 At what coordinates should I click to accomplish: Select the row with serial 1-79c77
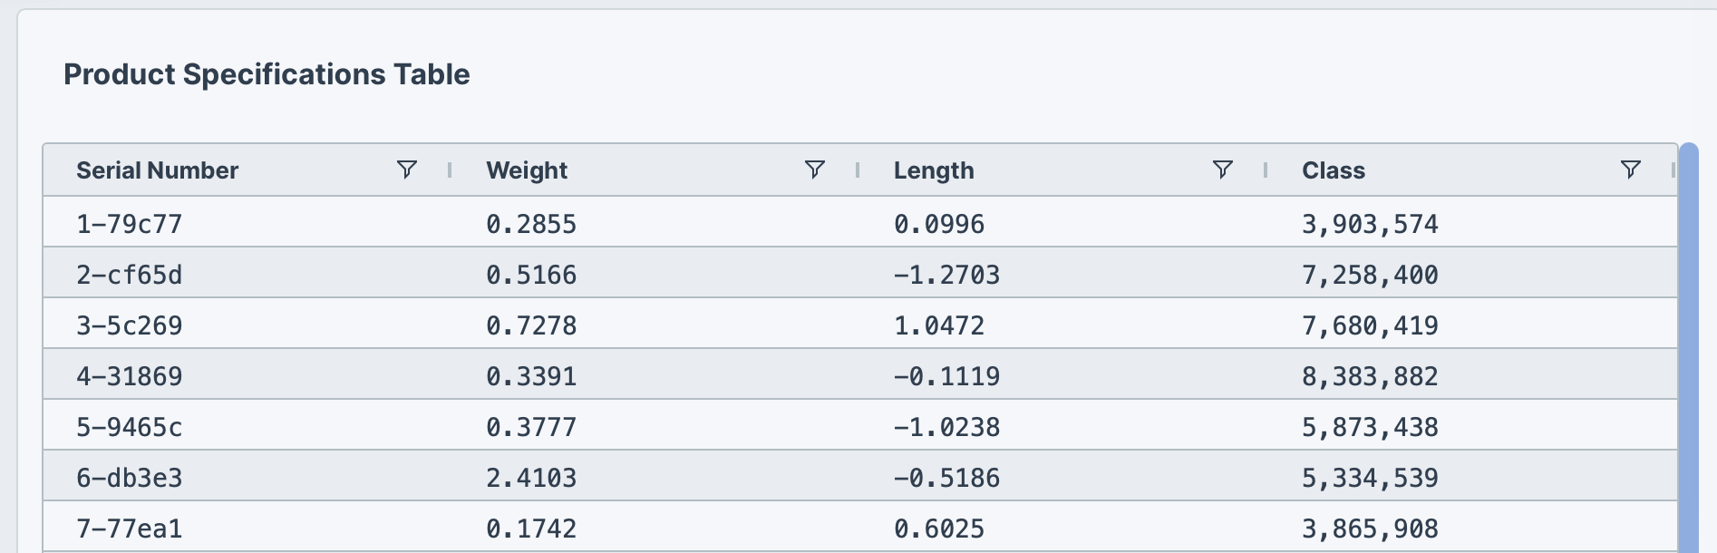tap(130, 224)
